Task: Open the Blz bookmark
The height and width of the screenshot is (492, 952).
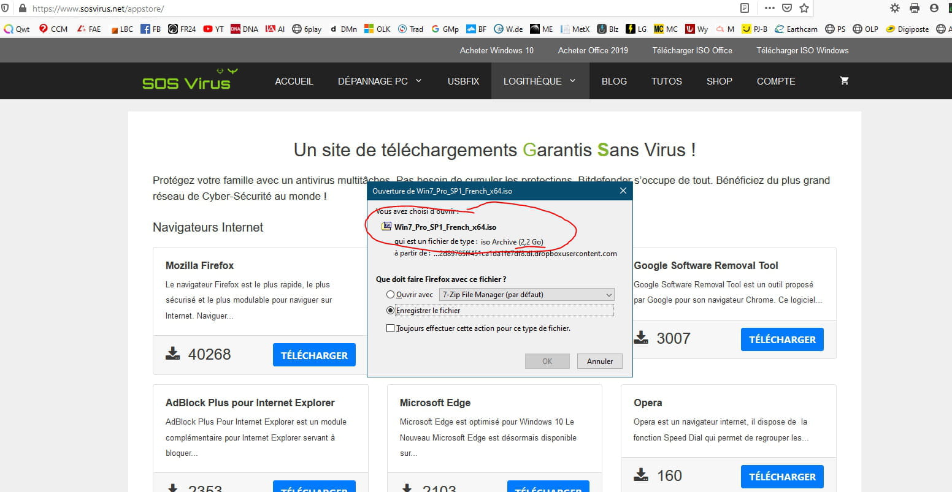Action: point(608,29)
